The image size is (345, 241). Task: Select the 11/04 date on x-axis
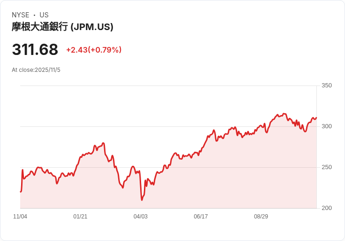[20, 217]
